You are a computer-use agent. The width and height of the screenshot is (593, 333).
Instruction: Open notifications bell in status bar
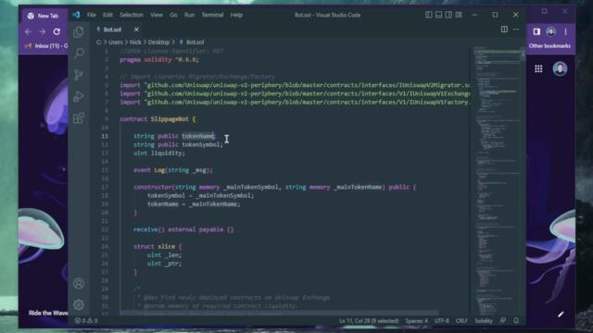516,321
